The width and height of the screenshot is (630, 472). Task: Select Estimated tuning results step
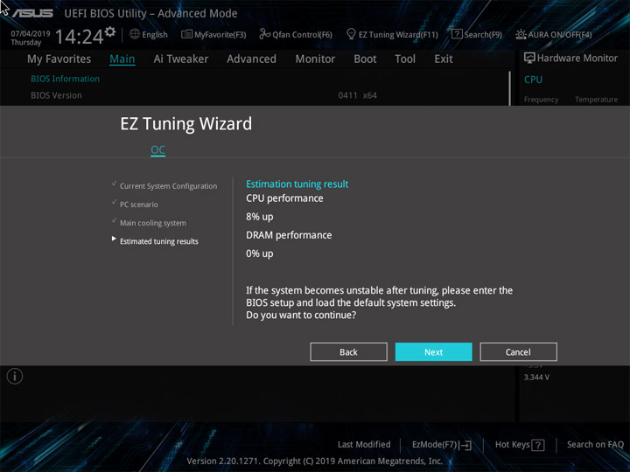tap(158, 241)
